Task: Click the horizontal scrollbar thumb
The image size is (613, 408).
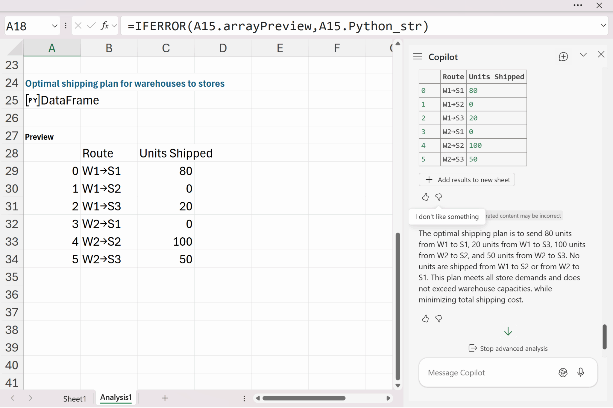Action: tap(304, 398)
